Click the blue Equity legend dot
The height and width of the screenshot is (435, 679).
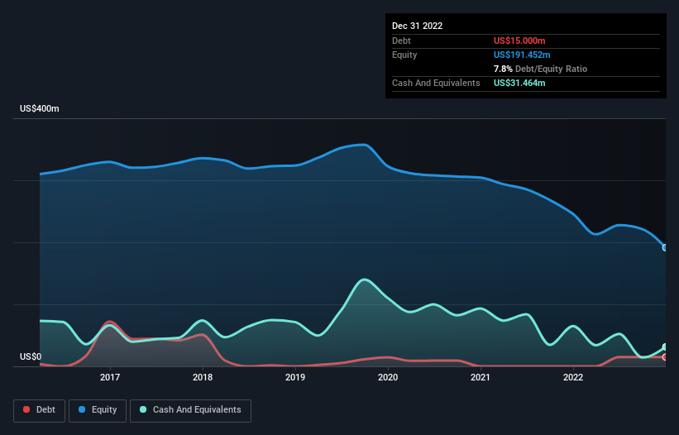click(81, 409)
